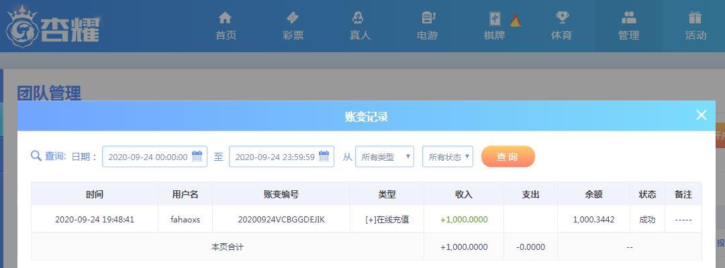Click the 棋牌 card game icon

(495, 19)
